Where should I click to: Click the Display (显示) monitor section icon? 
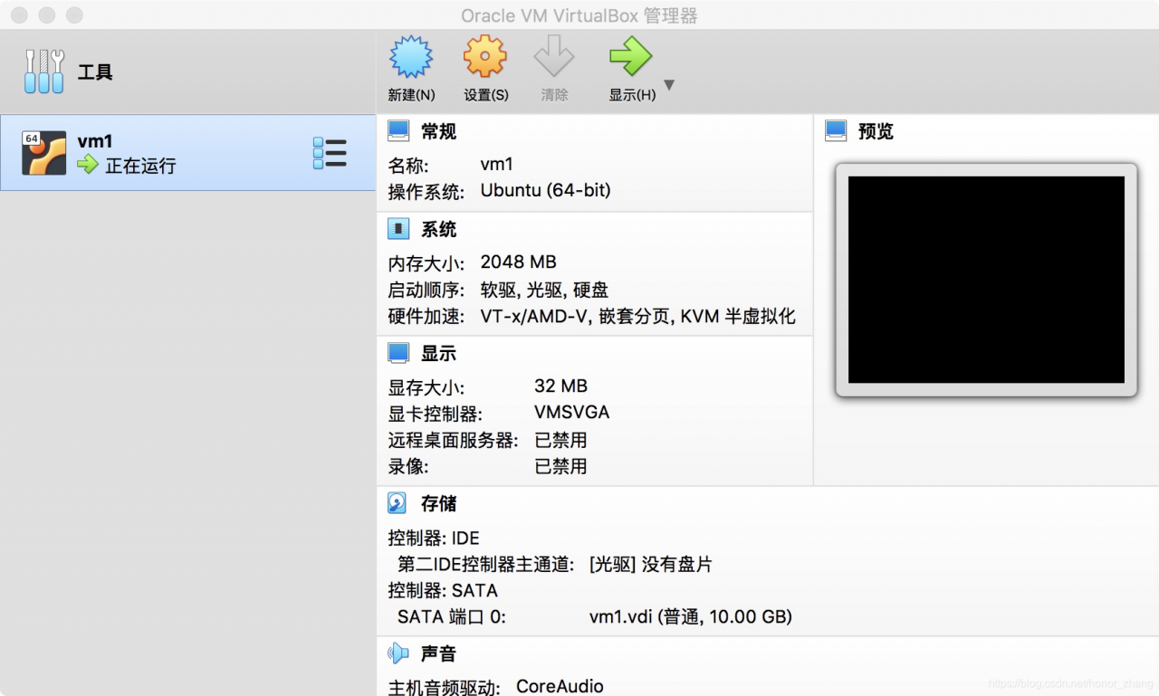[x=398, y=353]
